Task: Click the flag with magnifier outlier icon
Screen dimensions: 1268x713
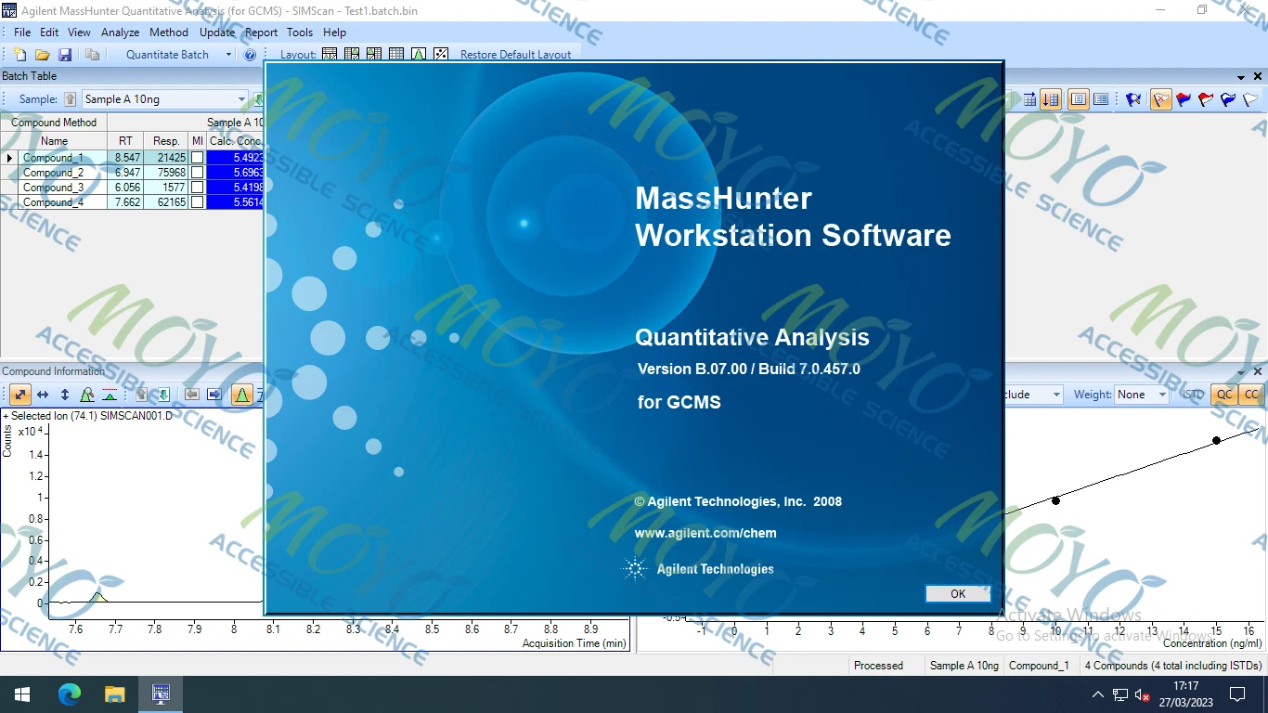Action: [x=1133, y=99]
